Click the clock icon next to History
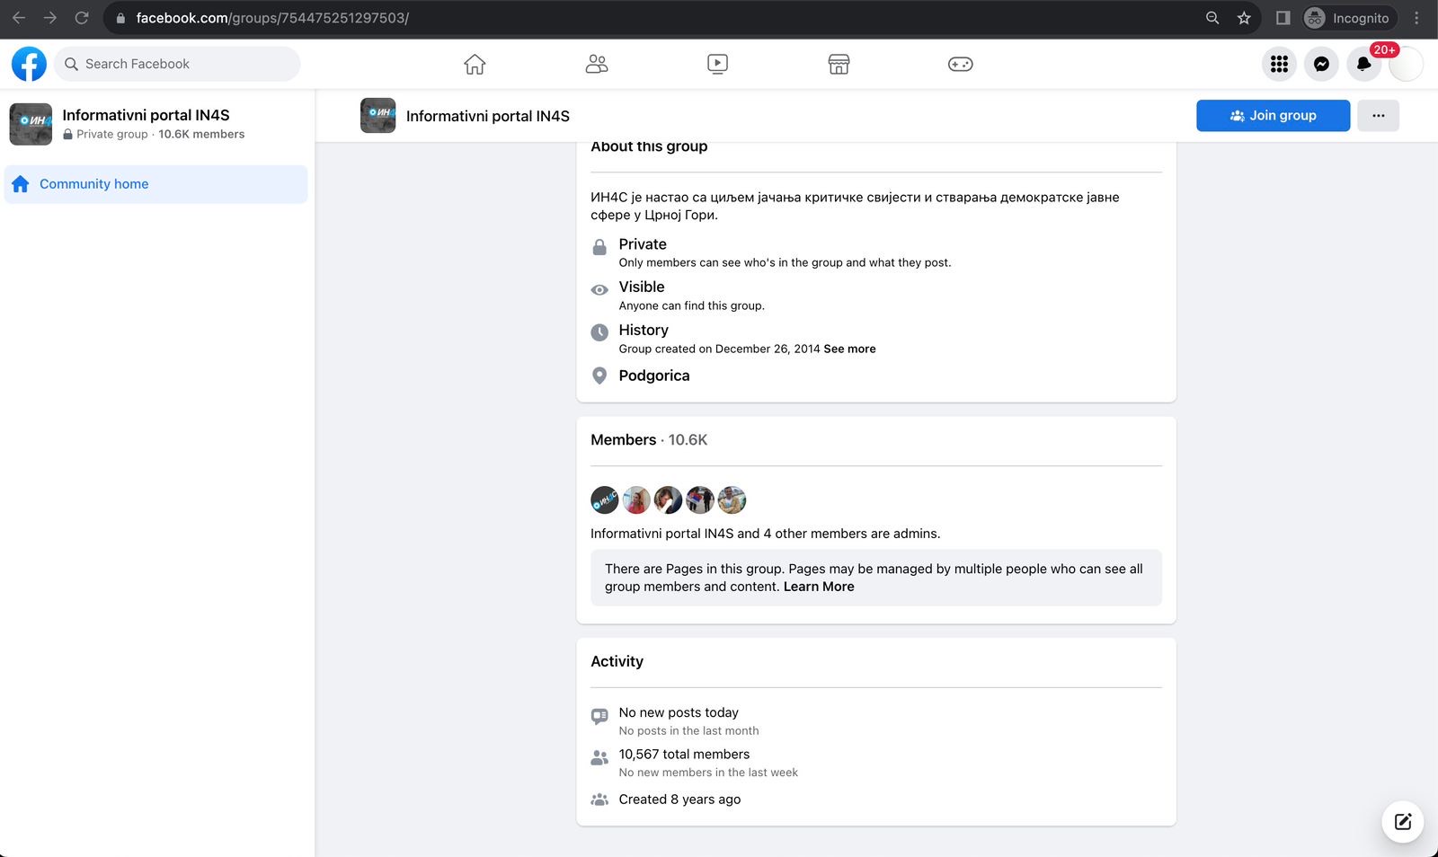This screenshot has width=1438, height=857. (599, 332)
